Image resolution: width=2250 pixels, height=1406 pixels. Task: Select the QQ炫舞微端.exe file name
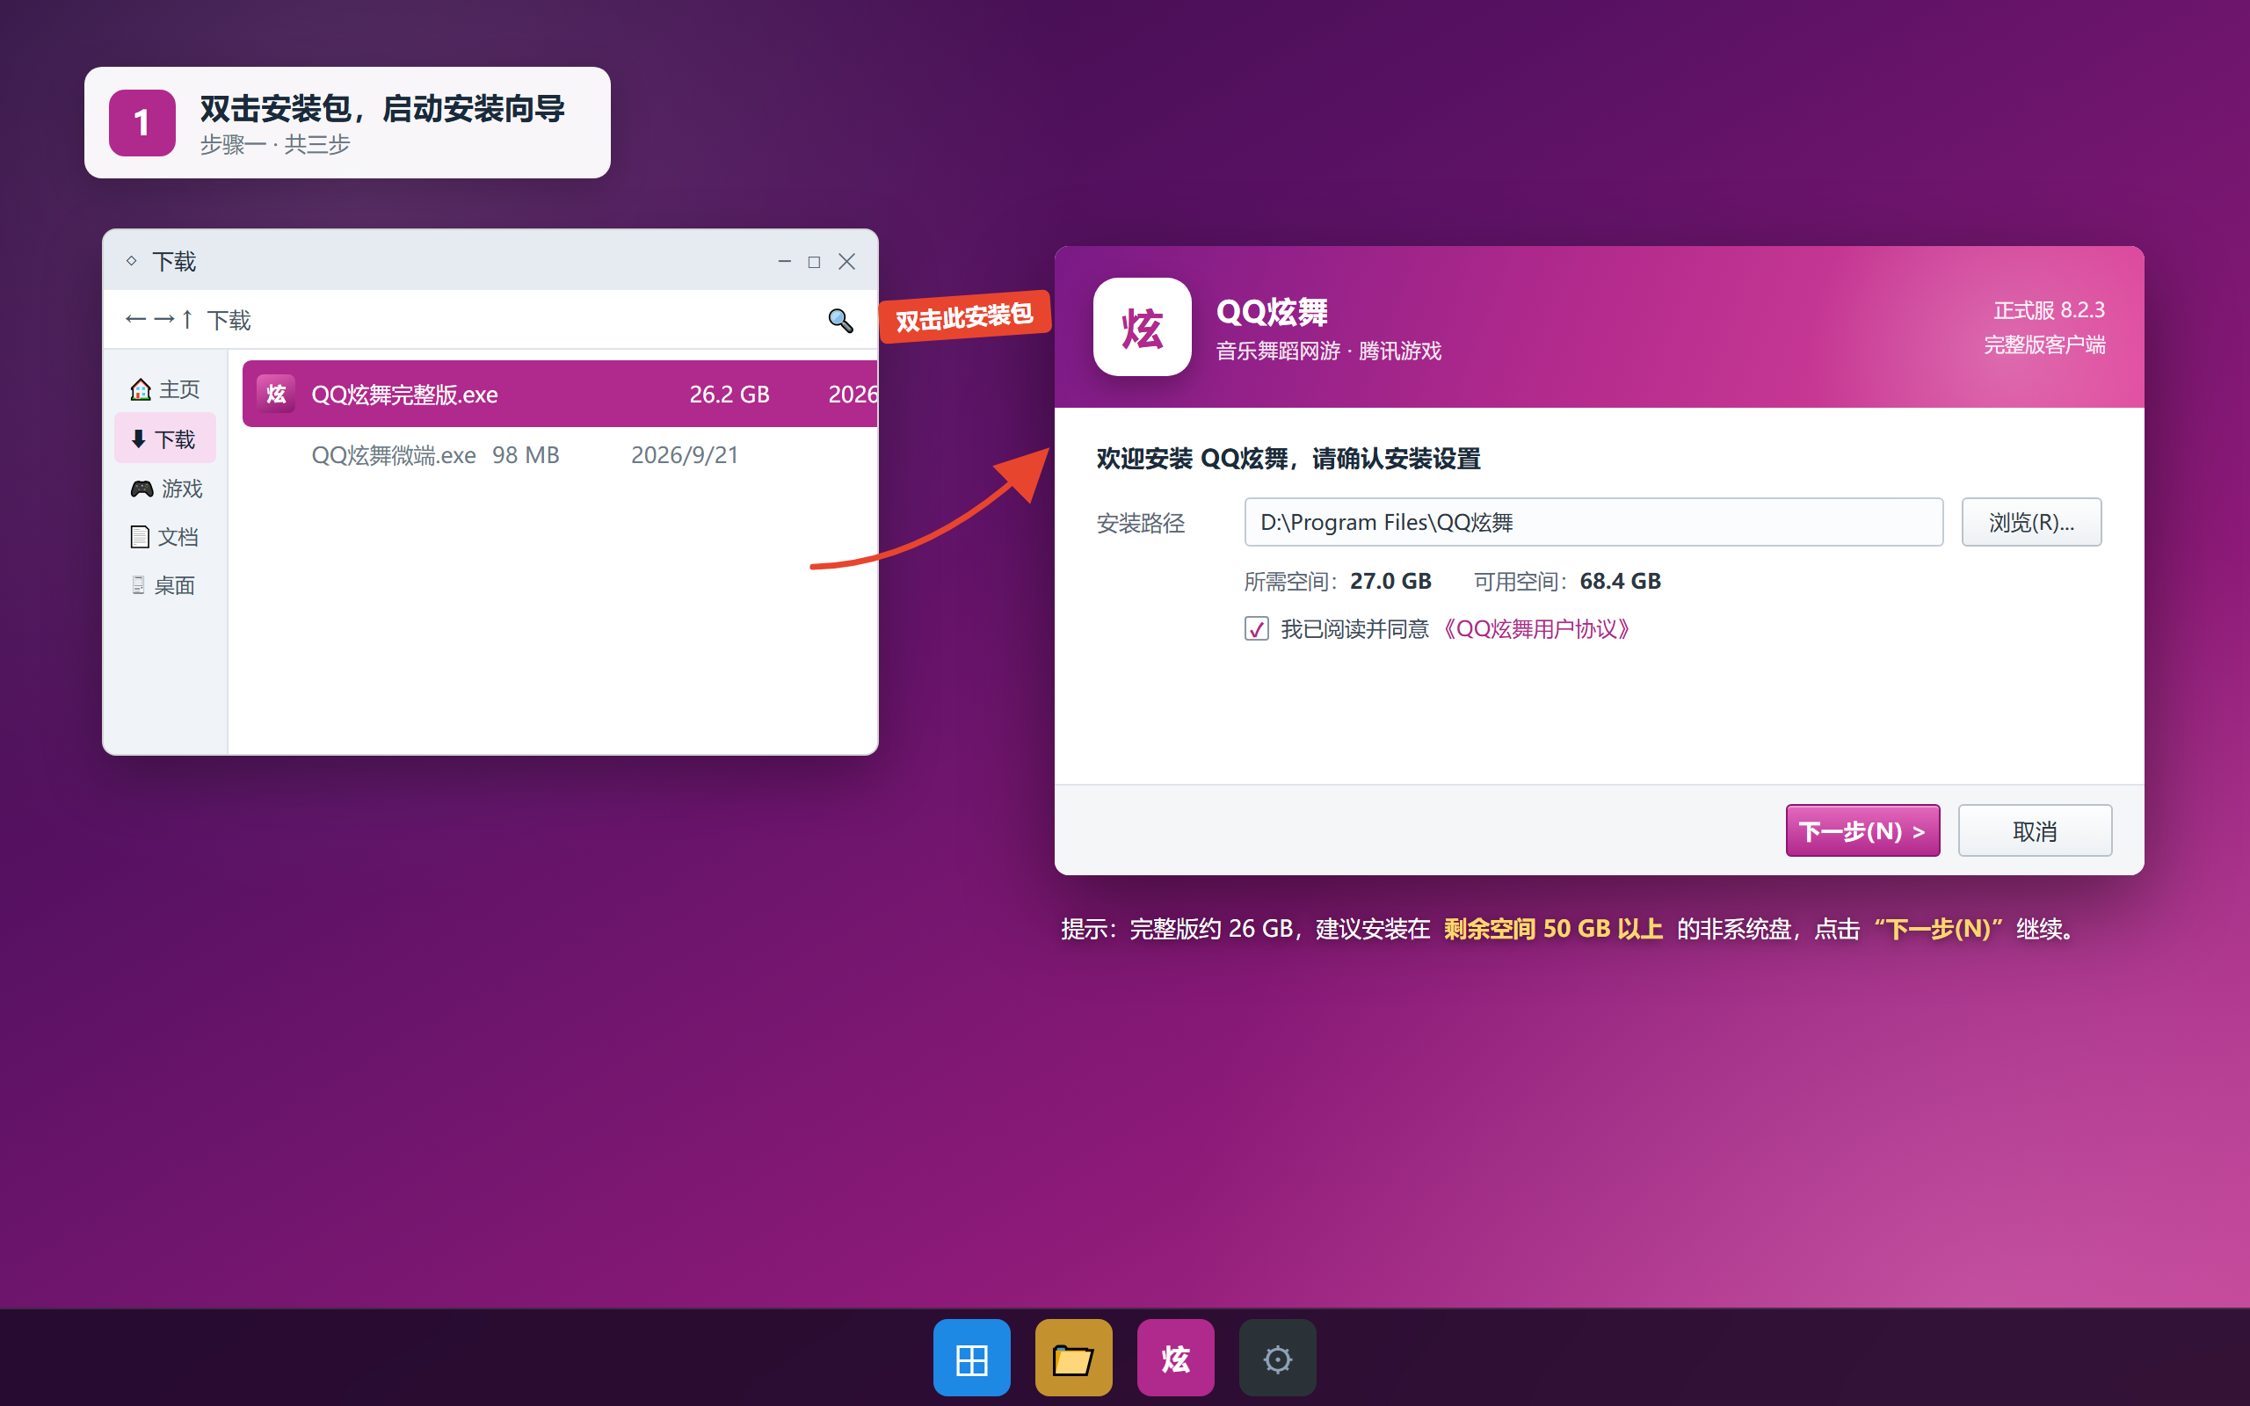click(393, 454)
